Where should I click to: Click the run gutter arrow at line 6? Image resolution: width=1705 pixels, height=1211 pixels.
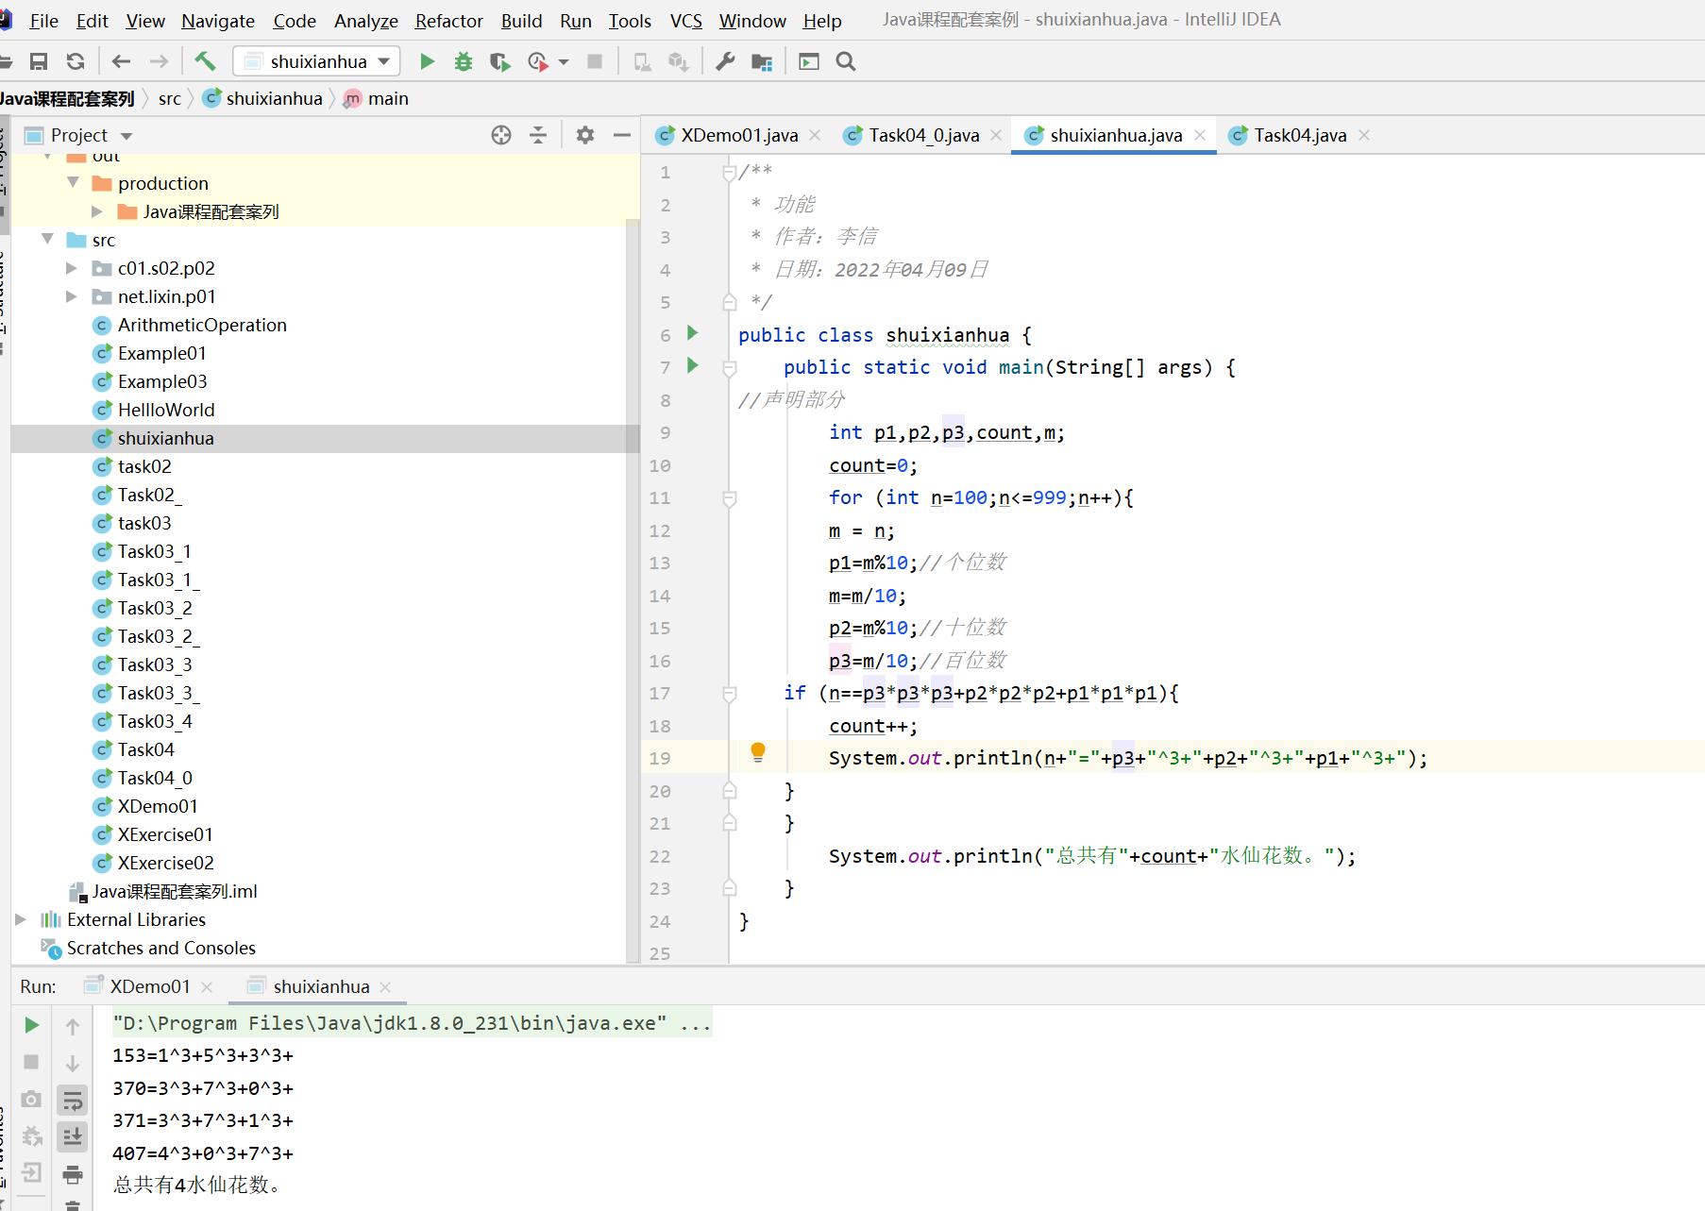click(x=692, y=333)
